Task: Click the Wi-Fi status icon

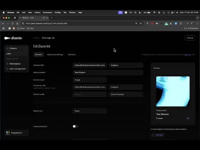Action: point(154,12)
